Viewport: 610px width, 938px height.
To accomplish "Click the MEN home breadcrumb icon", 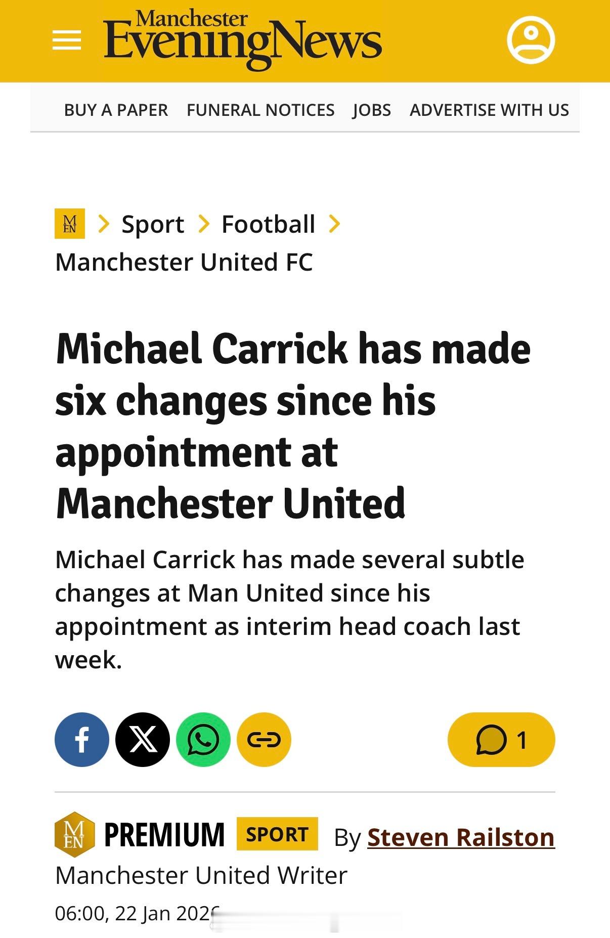I will pos(69,224).
